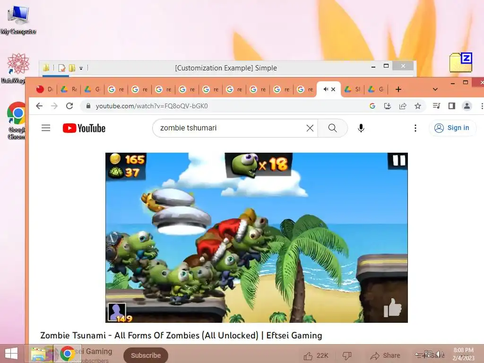This screenshot has height=363, width=484.
Task: Run the YouTube search with magnifier button
Action: 332,128
